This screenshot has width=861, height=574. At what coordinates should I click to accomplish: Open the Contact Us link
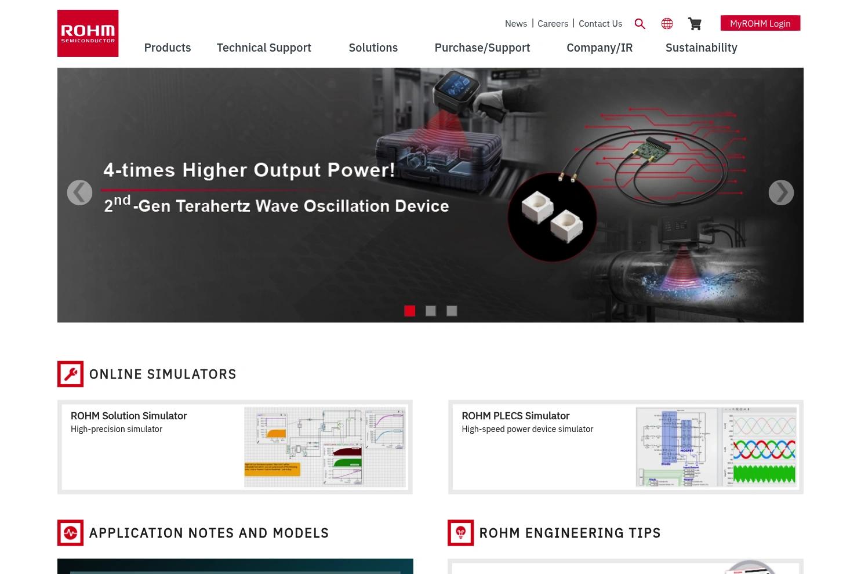600,24
